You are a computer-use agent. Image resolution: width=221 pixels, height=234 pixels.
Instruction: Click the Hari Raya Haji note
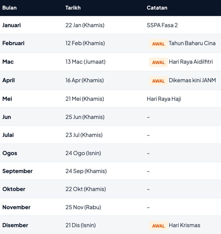tap(164, 99)
